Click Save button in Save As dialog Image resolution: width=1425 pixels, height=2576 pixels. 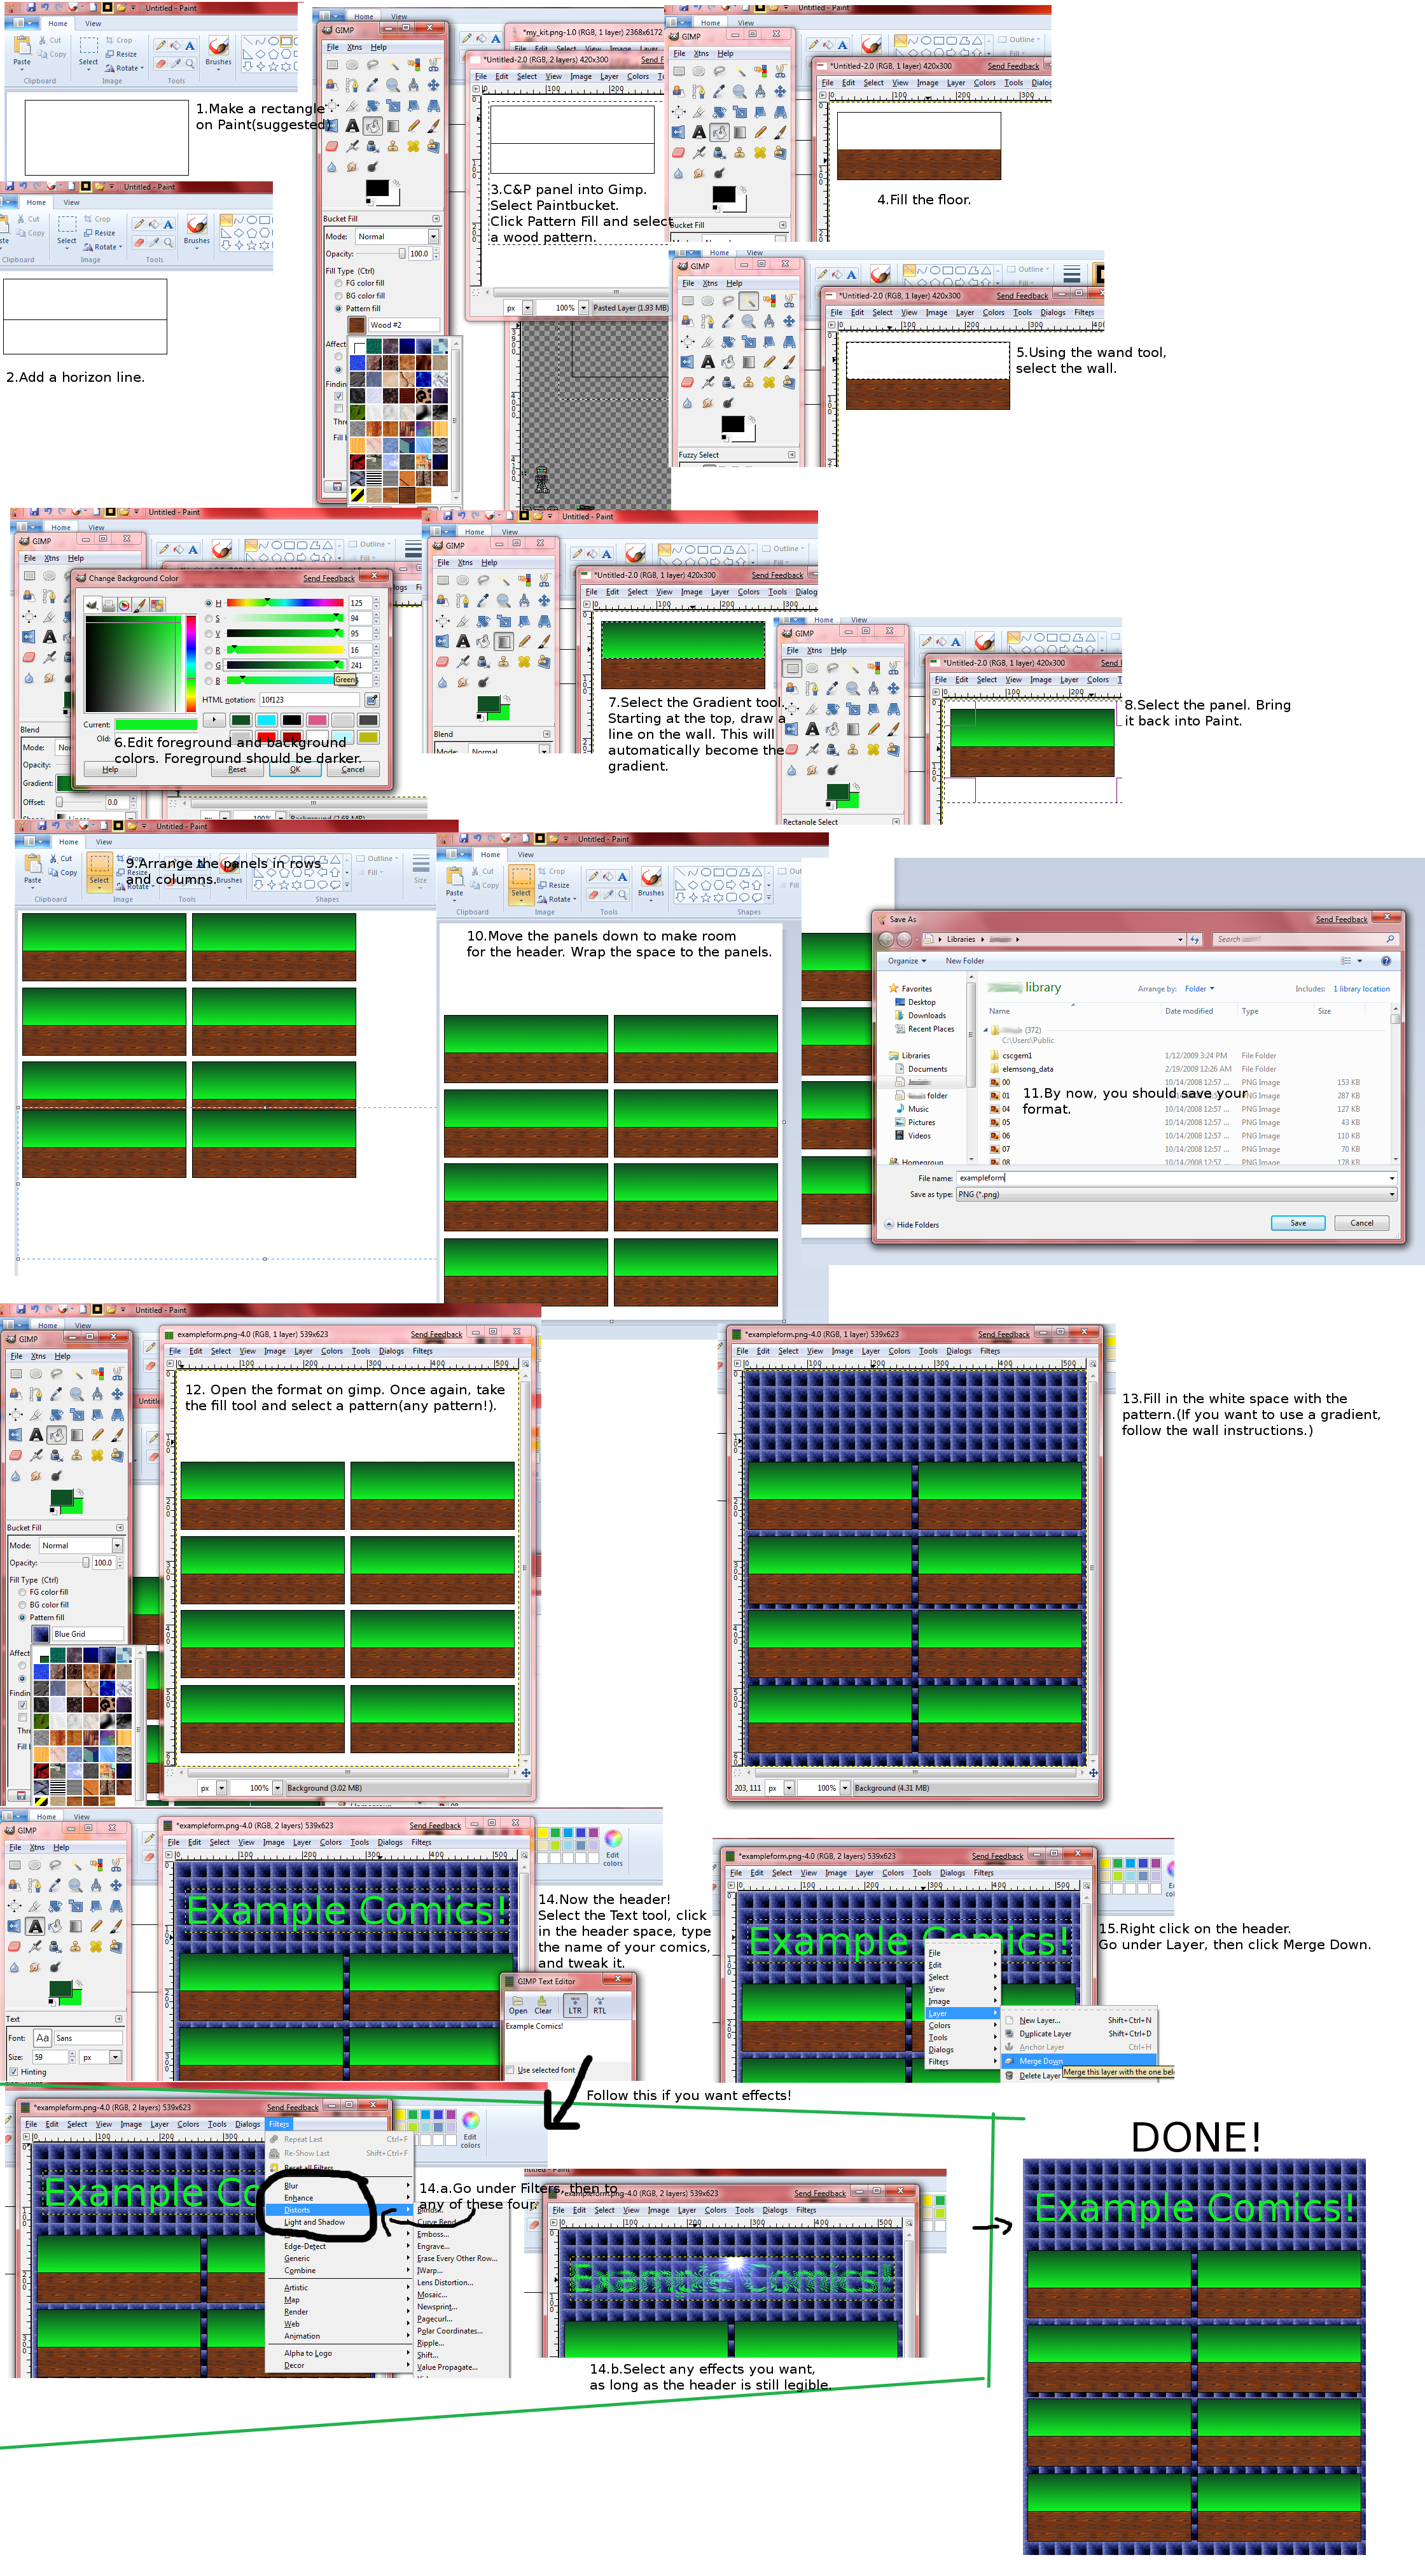[1298, 1223]
